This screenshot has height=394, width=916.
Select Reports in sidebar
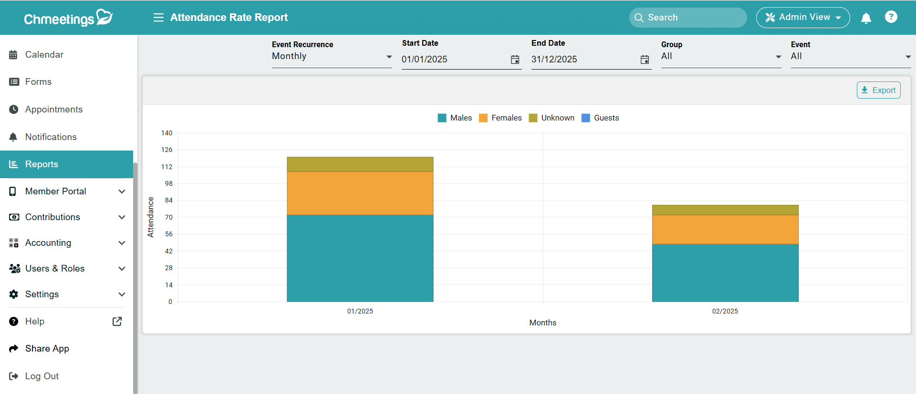[x=66, y=164]
